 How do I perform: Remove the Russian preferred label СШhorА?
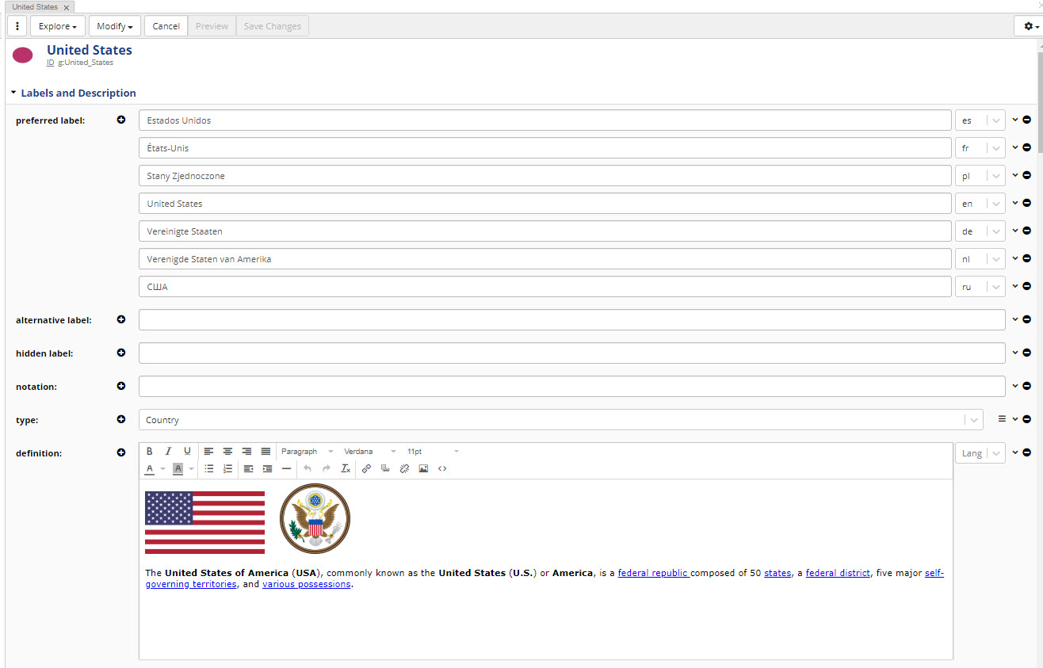[1027, 286]
